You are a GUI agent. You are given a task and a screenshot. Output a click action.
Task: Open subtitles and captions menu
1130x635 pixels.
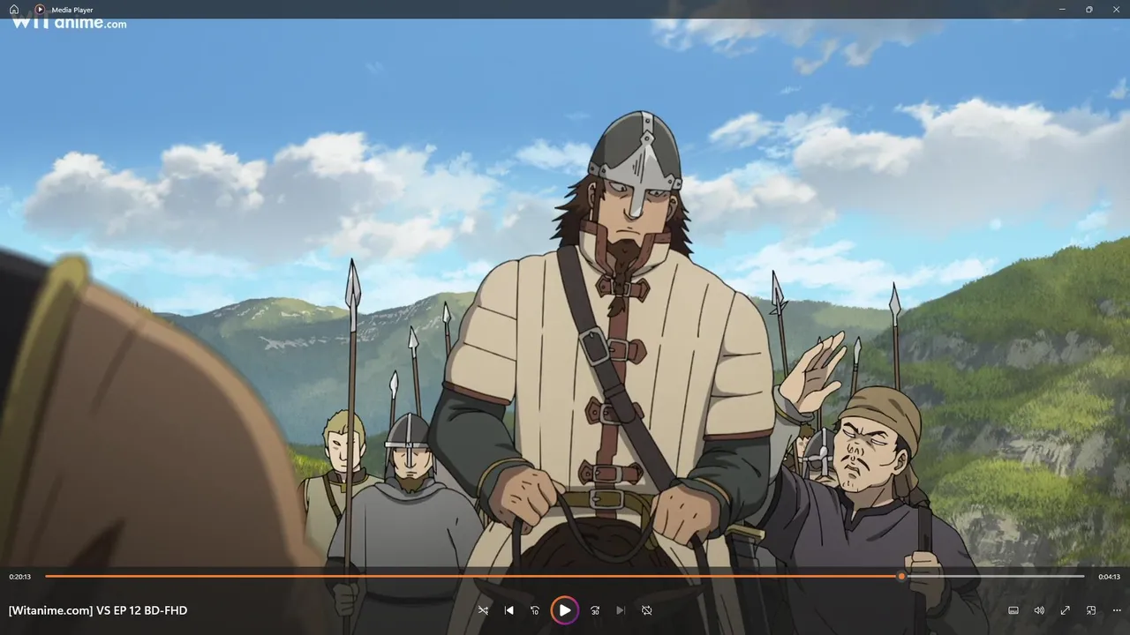pos(1013,610)
